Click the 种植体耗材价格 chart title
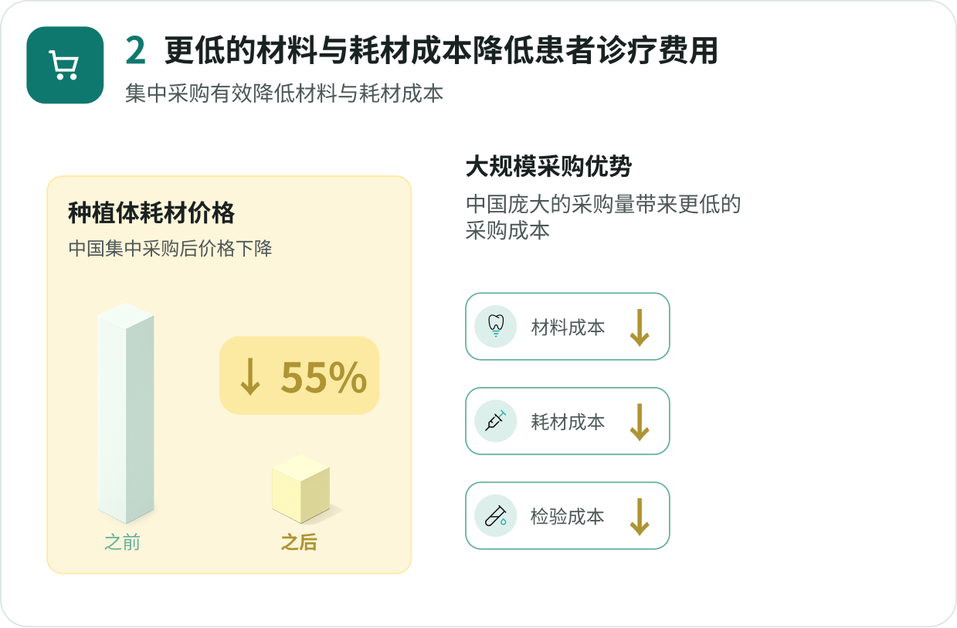This screenshot has width=957, height=628. (151, 212)
